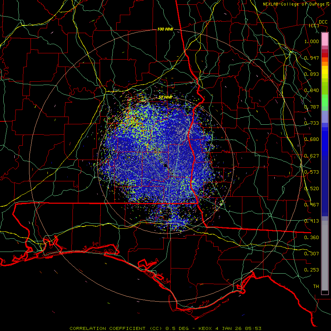The width and height of the screenshot is (331, 331).
Task: Click the DCC product label
Action: pyautogui.click(x=323, y=22)
